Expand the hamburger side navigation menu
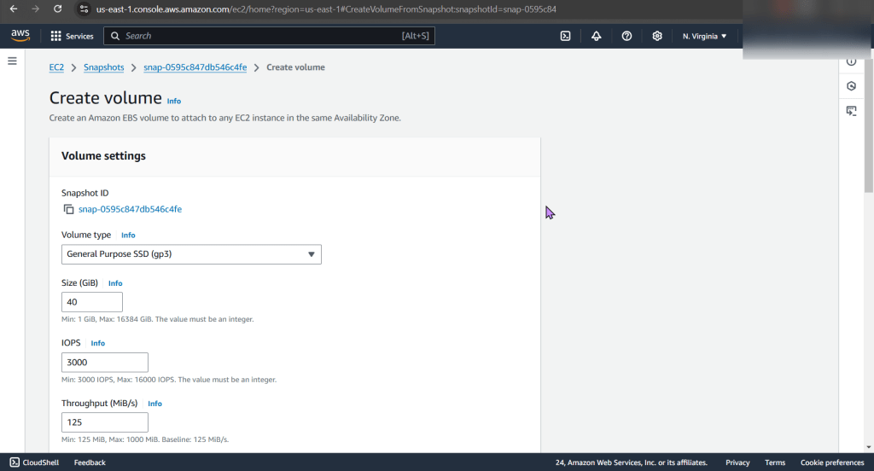874x471 pixels. click(x=12, y=61)
